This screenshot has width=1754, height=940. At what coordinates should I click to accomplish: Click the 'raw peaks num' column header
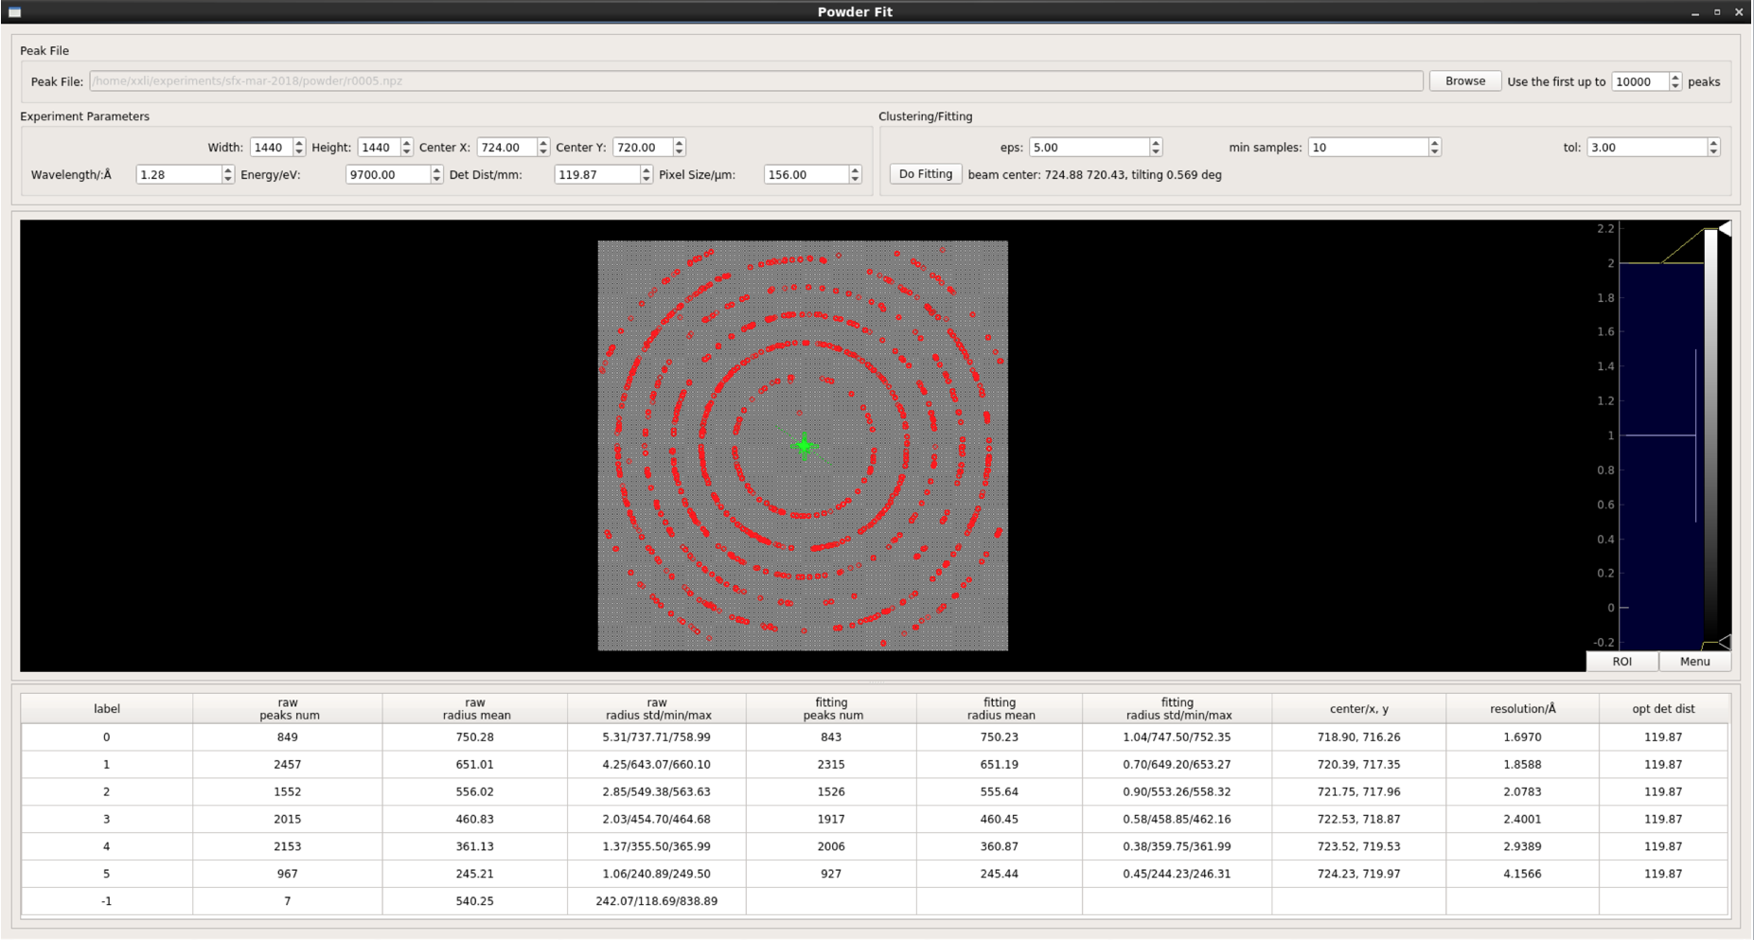288,709
